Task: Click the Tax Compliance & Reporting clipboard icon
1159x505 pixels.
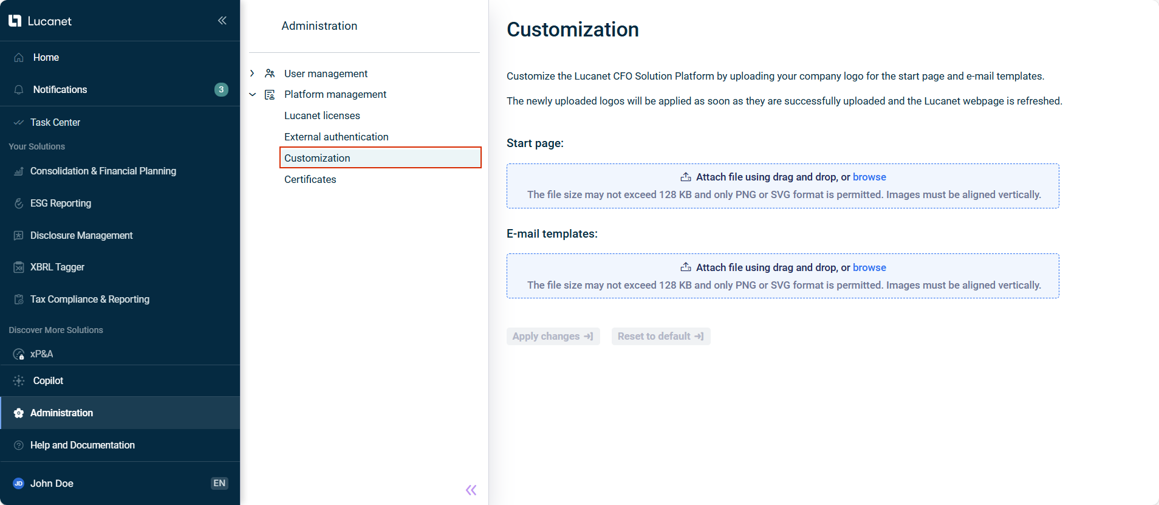Action: click(19, 299)
